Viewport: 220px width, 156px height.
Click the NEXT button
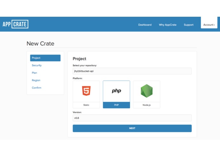[132, 128]
